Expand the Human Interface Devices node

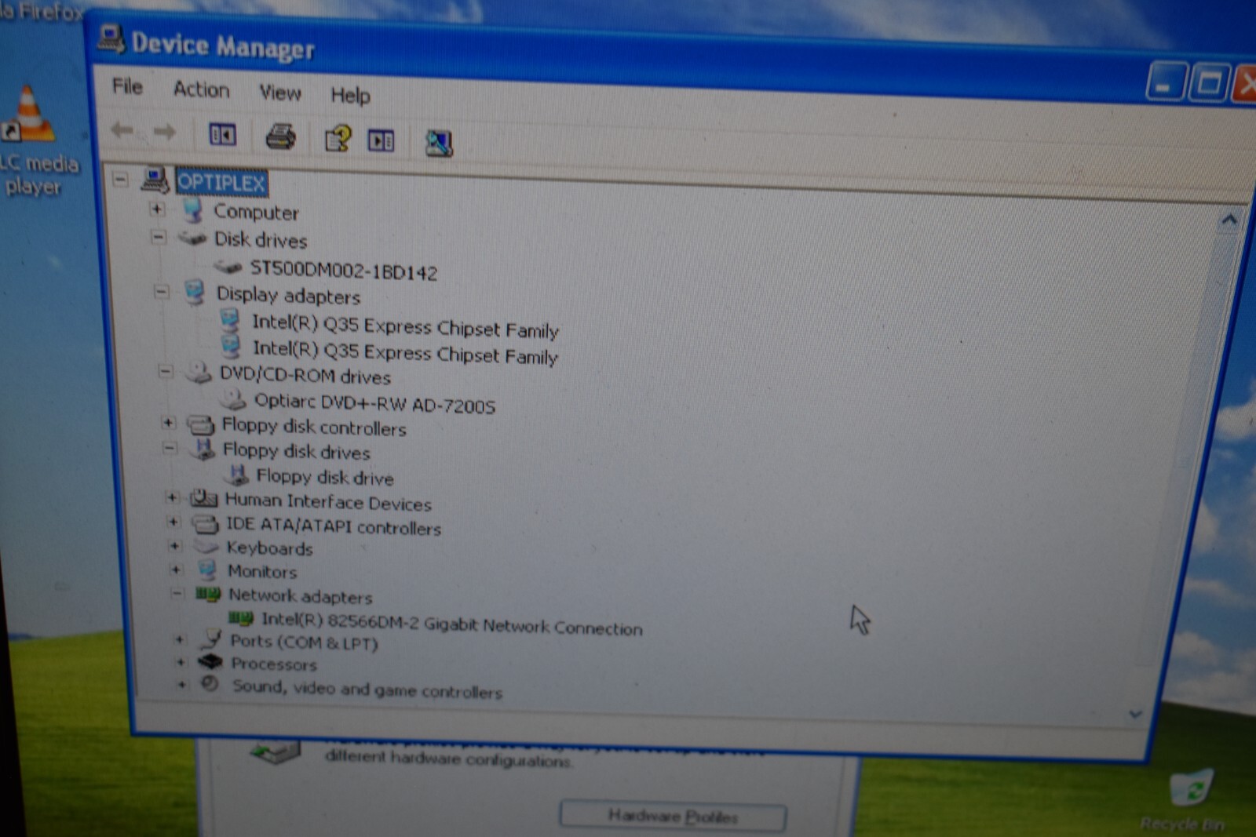coord(172,497)
